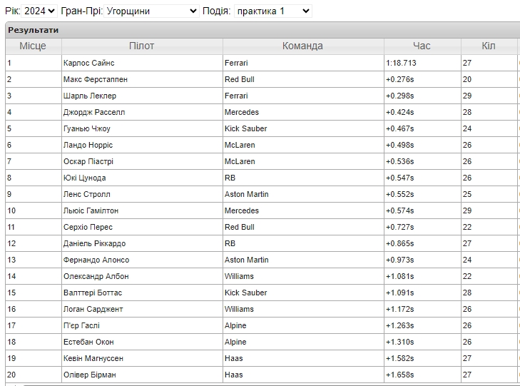
Task: Click the Команда column header
Action: pyautogui.click(x=303, y=46)
